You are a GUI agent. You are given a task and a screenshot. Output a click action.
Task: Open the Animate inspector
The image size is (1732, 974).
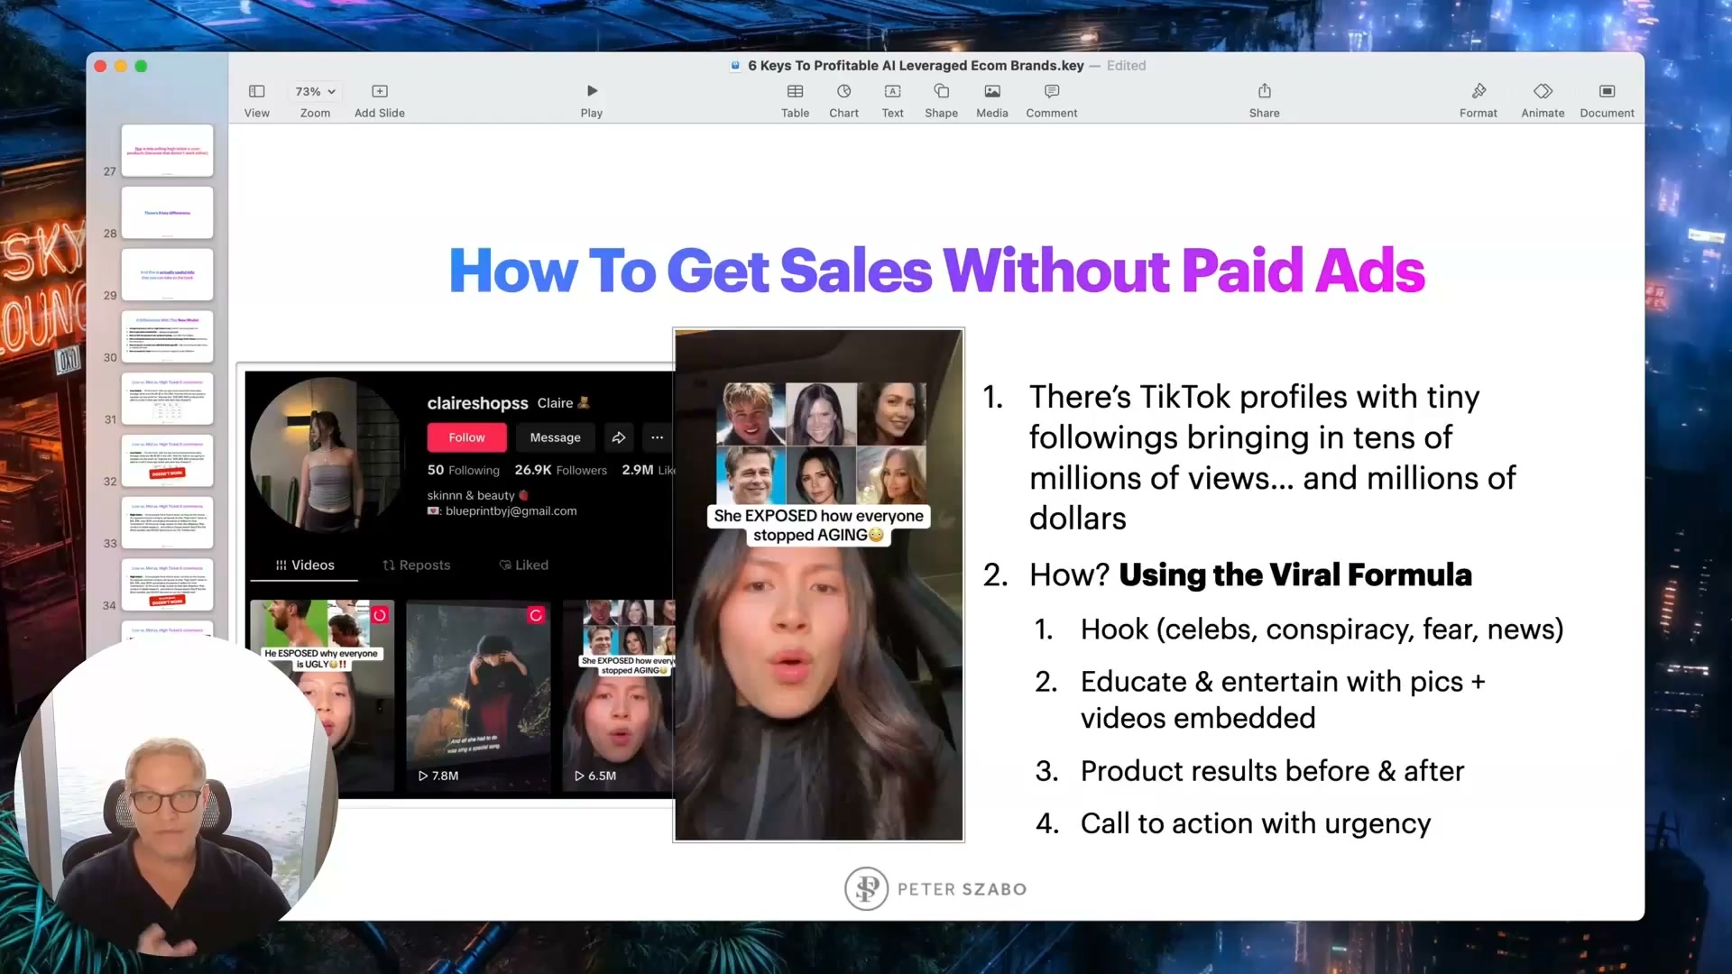click(x=1543, y=91)
